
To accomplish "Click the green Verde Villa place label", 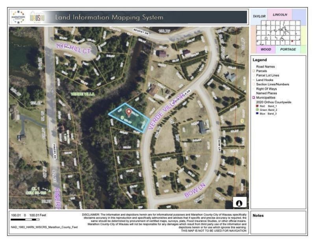I will [x=81, y=94].
